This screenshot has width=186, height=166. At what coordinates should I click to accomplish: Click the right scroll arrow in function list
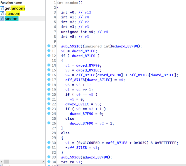[x=43, y=162]
